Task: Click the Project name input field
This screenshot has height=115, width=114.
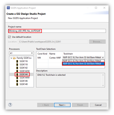Action: point(57,31)
